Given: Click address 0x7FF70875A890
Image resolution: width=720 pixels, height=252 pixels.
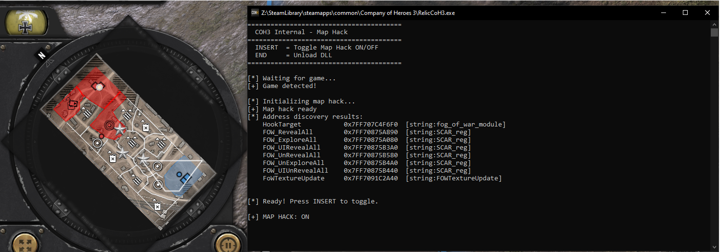Looking at the screenshot, I should (371, 132).
